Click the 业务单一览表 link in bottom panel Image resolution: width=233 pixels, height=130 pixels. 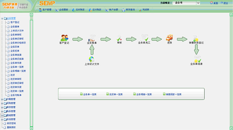pyautogui.click(x=88, y=94)
